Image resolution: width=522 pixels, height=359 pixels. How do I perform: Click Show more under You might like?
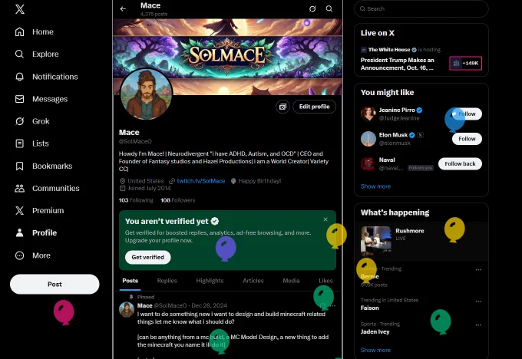(x=375, y=186)
